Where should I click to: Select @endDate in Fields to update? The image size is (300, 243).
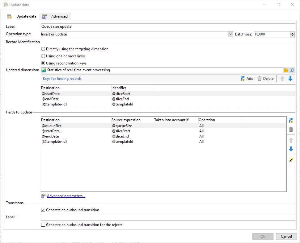coord(163,136)
